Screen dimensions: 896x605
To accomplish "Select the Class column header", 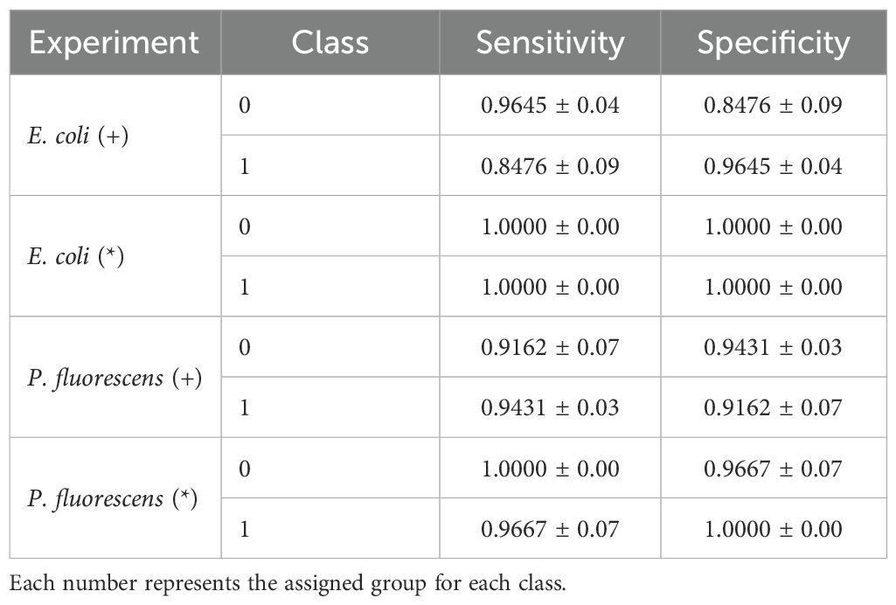I will coord(330,43).
